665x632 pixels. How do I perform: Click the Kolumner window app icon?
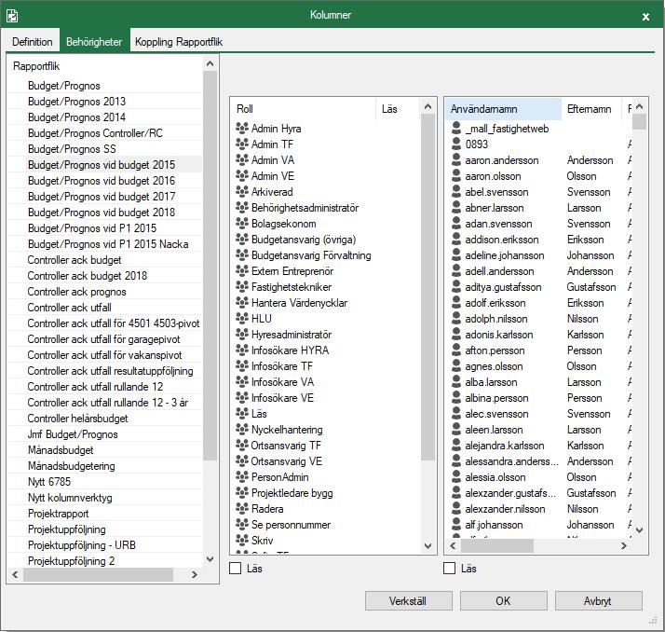[x=12, y=16]
